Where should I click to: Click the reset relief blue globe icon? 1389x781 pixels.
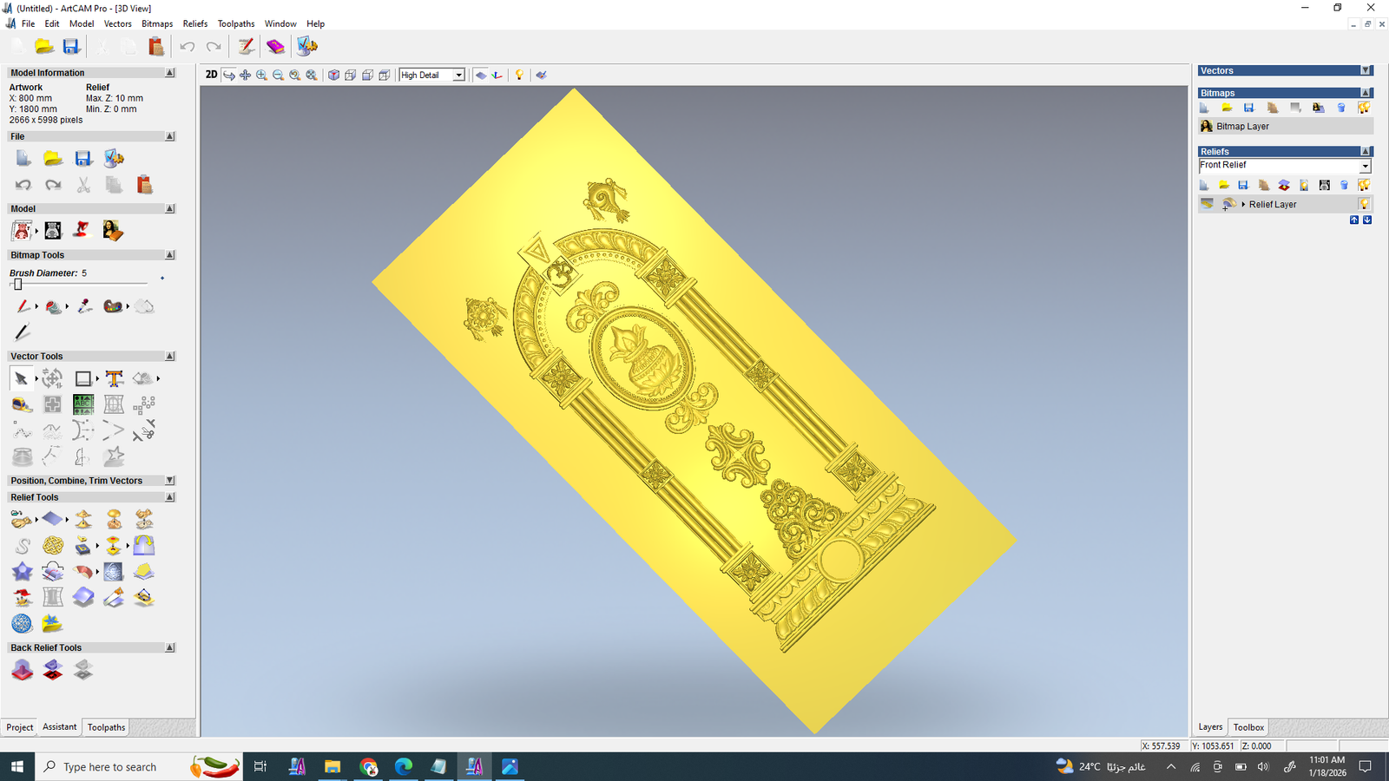pos(22,623)
